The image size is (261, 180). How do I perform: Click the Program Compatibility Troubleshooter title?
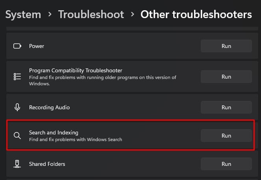click(76, 70)
